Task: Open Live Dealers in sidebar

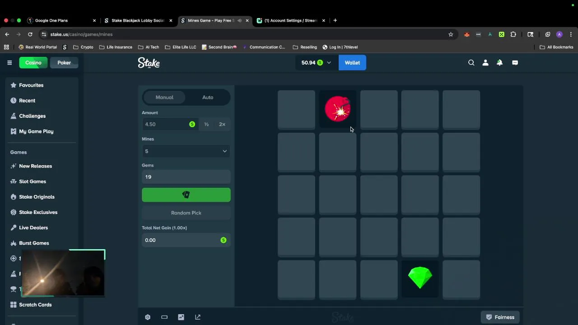Action: (x=33, y=227)
